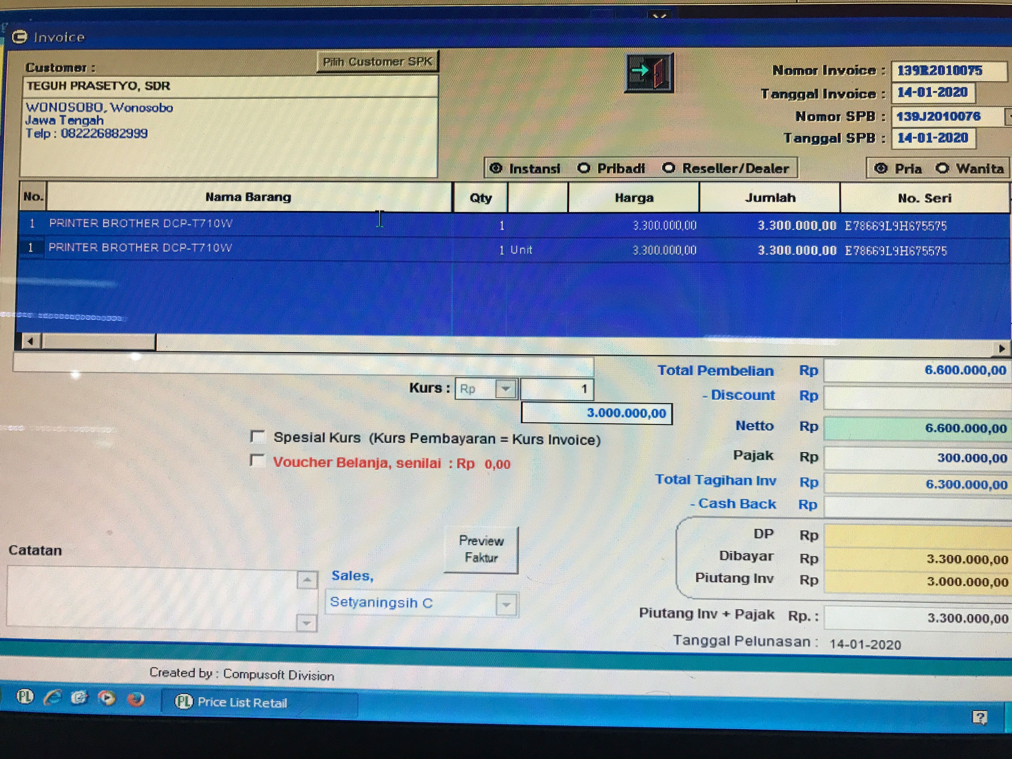Open the Sales person dropdown
The height and width of the screenshot is (759, 1012).
(x=506, y=604)
